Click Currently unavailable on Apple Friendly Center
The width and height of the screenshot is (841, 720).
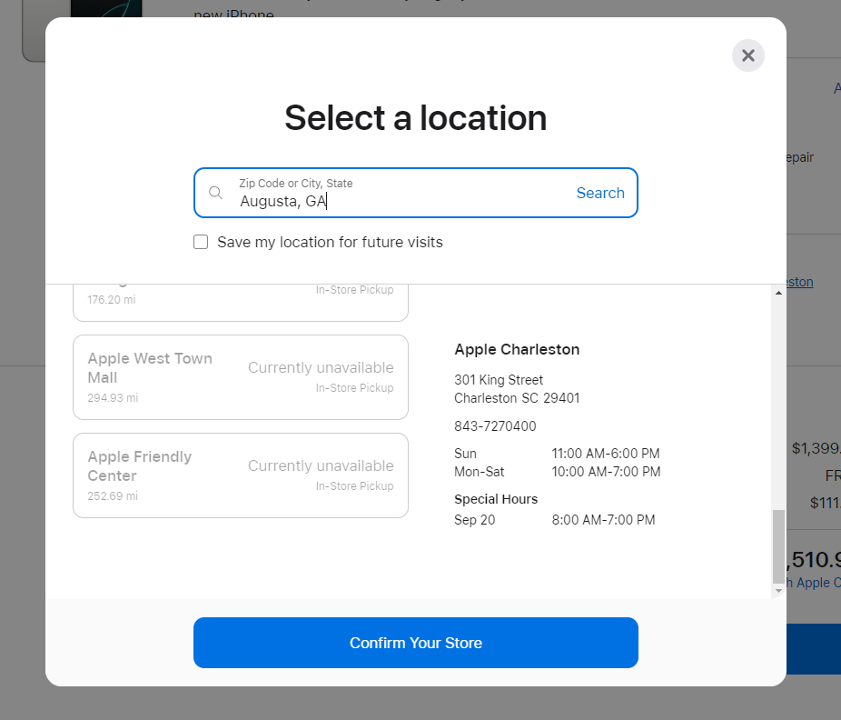click(321, 466)
